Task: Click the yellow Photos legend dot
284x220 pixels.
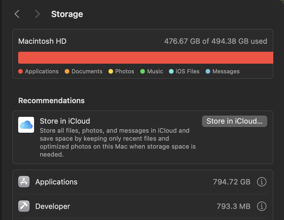Action: click(111, 72)
